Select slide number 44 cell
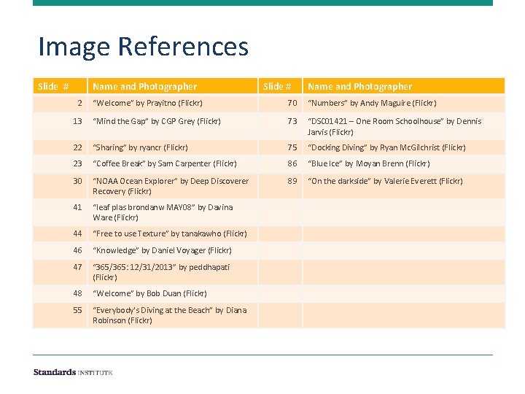The width and height of the screenshot is (525, 394). pos(61,234)
